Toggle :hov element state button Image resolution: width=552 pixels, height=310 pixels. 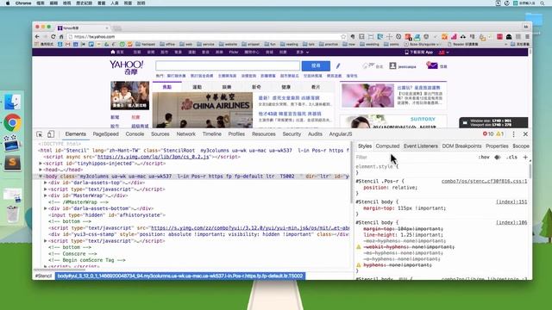[x=484, y=157]
